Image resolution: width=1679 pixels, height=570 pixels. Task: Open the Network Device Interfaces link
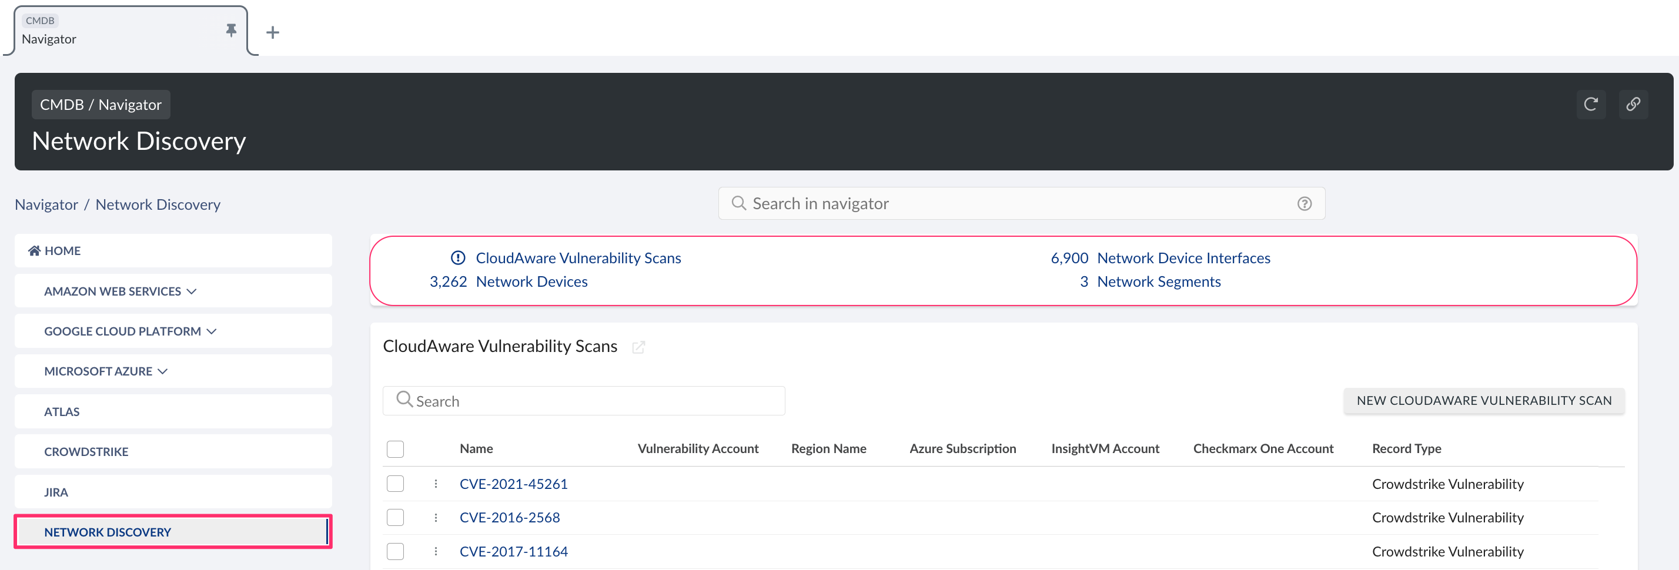tap(1183, 258)
